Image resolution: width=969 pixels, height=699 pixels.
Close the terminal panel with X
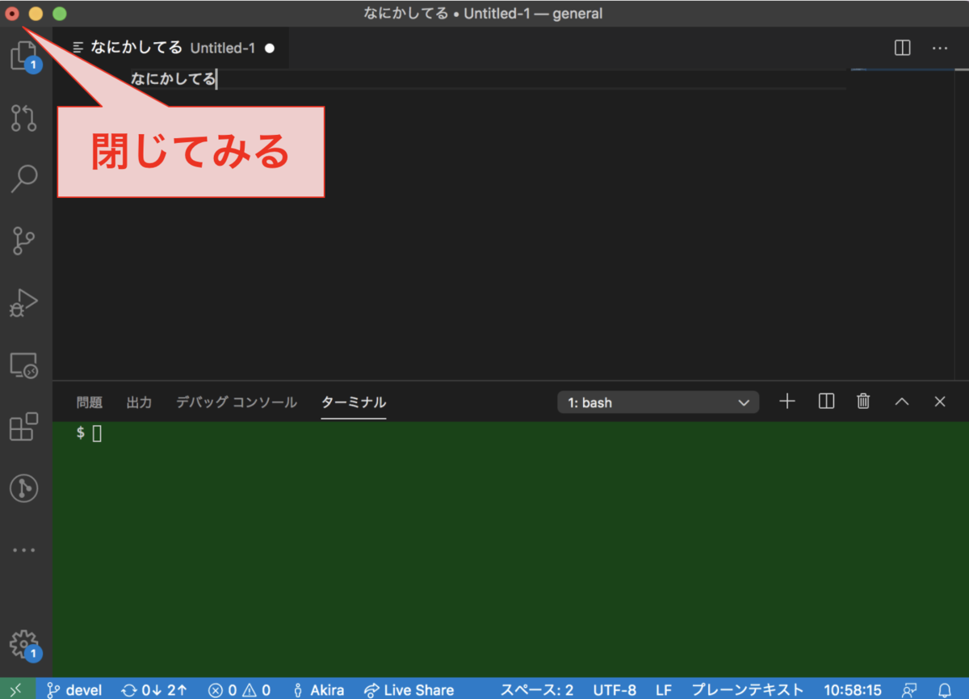pos(940,402)
